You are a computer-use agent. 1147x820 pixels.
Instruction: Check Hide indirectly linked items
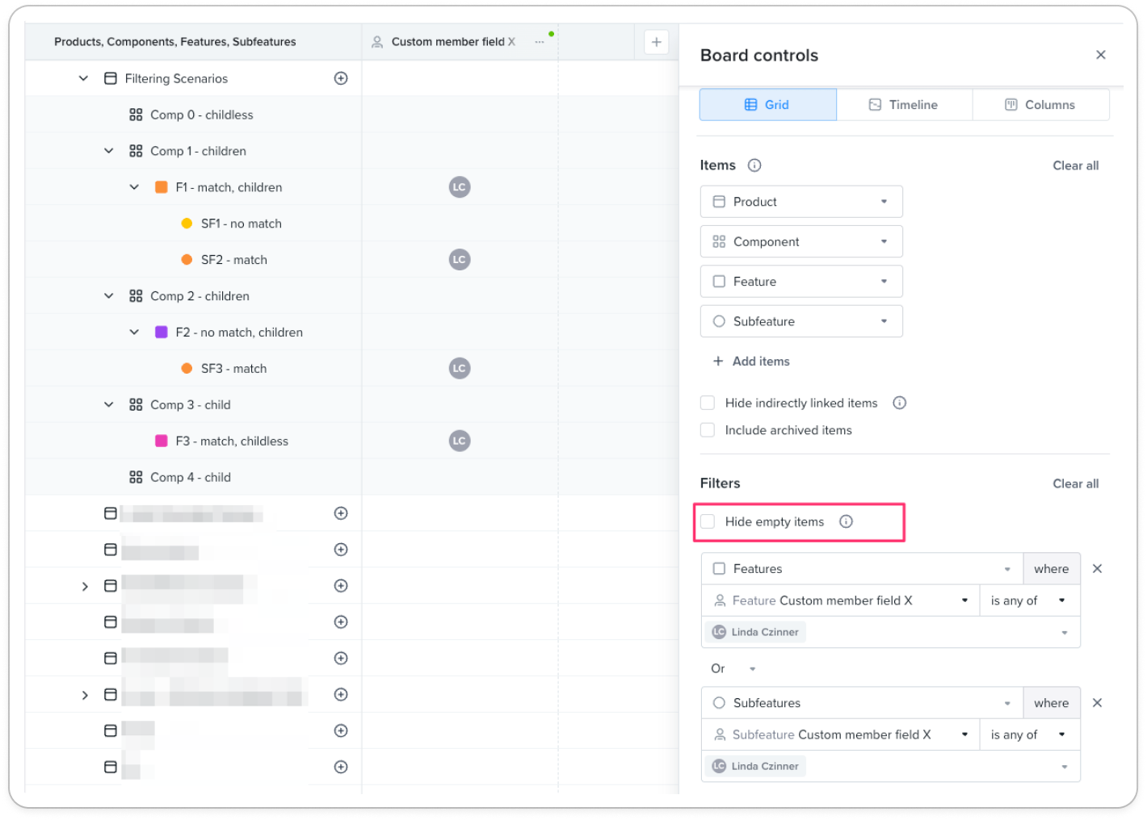708,403
